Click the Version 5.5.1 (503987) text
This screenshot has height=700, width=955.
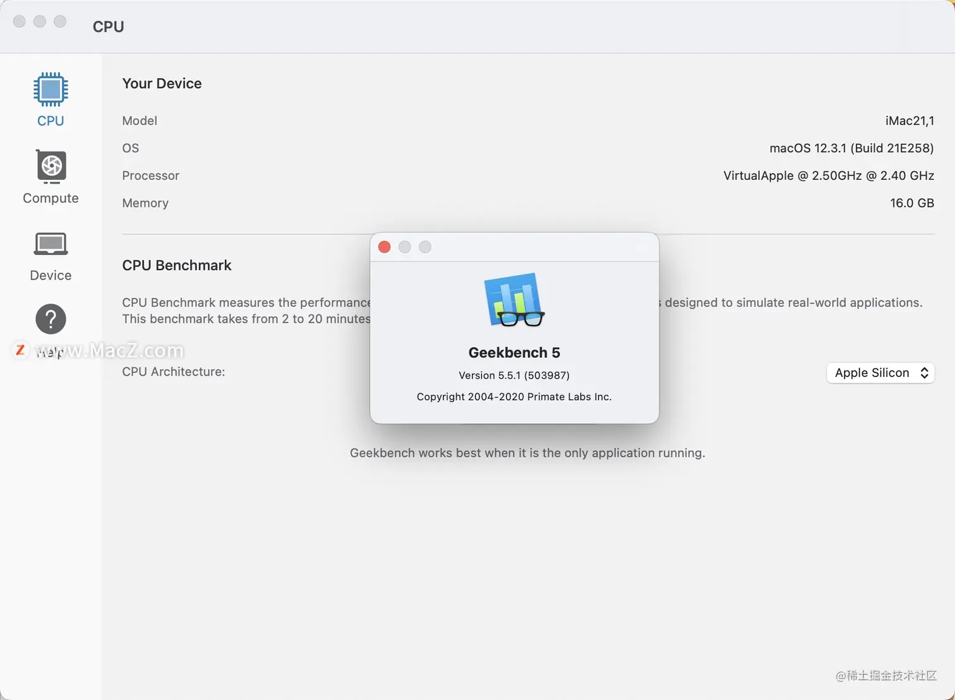click(x=514, y=375)
